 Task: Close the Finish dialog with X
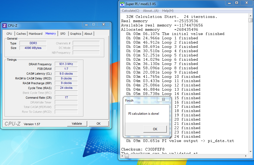coord(163,99)
